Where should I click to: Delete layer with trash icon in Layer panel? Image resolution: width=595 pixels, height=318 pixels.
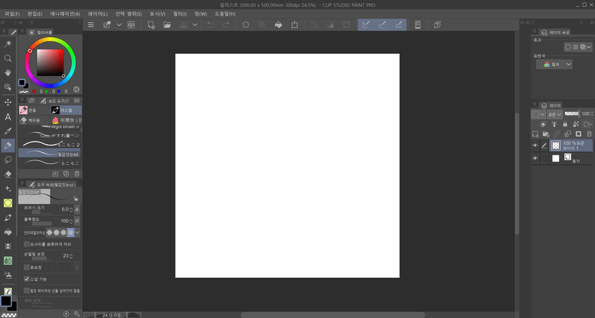[589, 134]
